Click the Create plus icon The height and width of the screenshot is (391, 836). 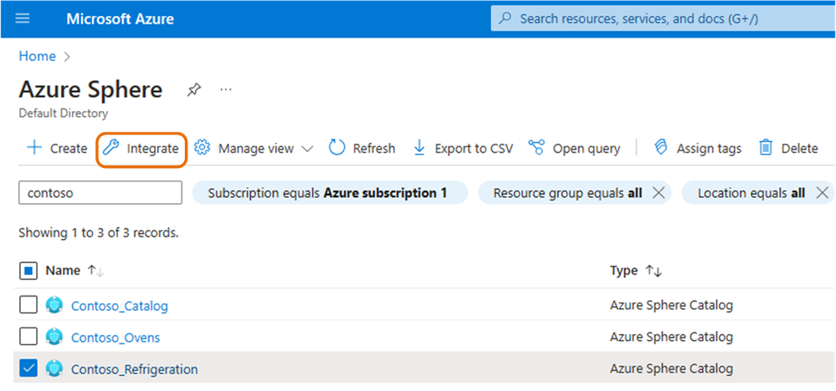pos(34,148)
